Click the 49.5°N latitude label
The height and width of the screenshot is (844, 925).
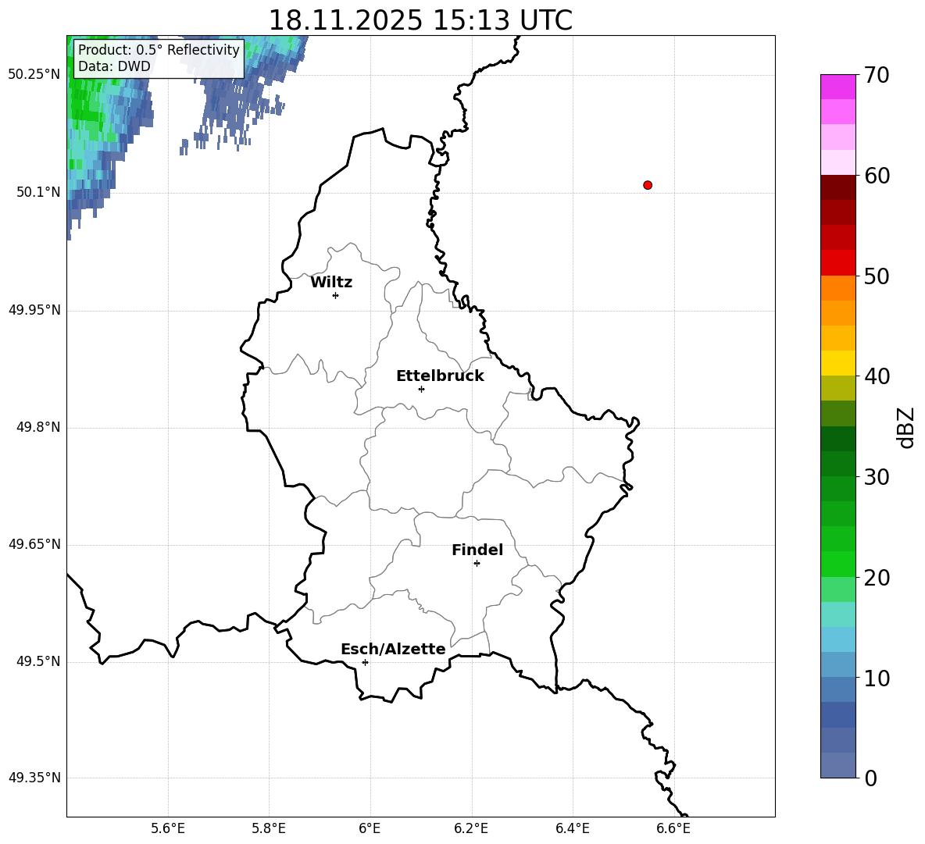(39, 661)
